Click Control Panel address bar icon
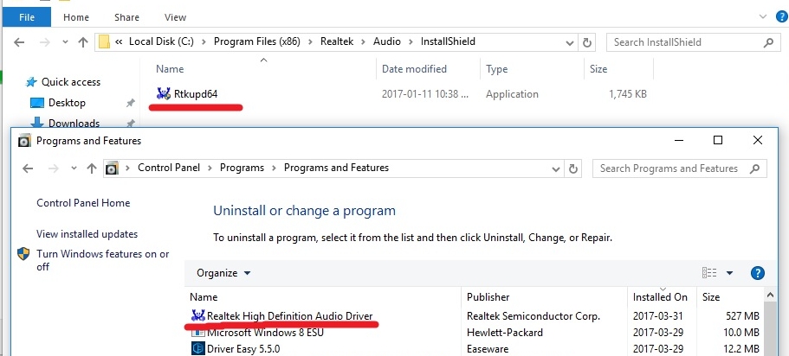Screen dimensions: 789x356 [113, 168]
